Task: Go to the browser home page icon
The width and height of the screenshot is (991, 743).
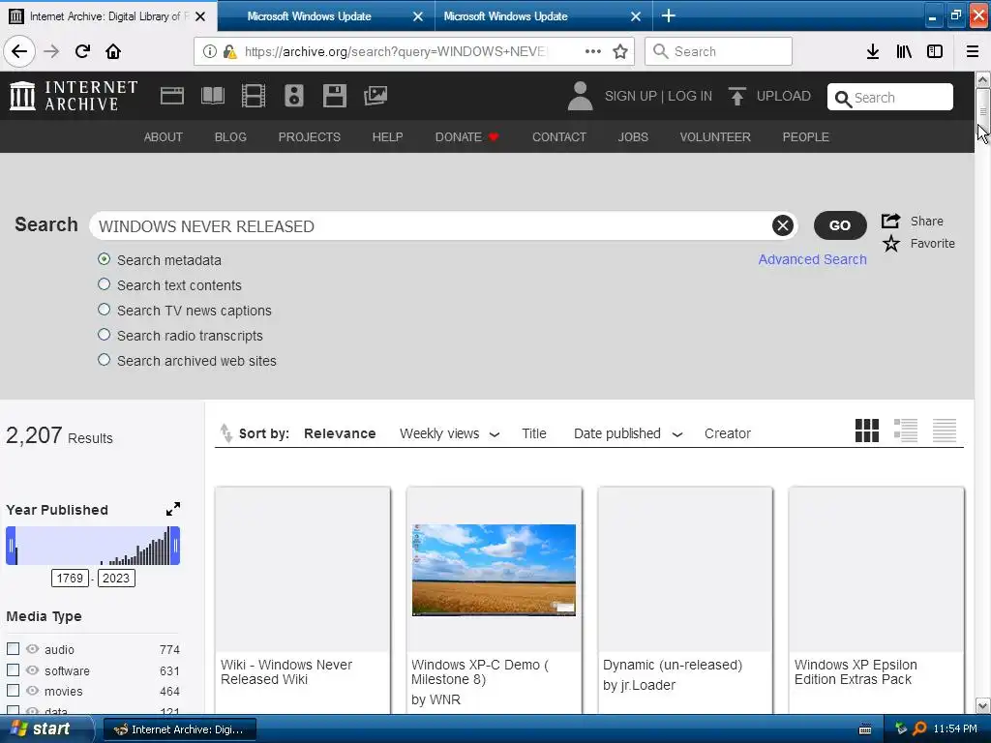Action: (x=113, y=51)
